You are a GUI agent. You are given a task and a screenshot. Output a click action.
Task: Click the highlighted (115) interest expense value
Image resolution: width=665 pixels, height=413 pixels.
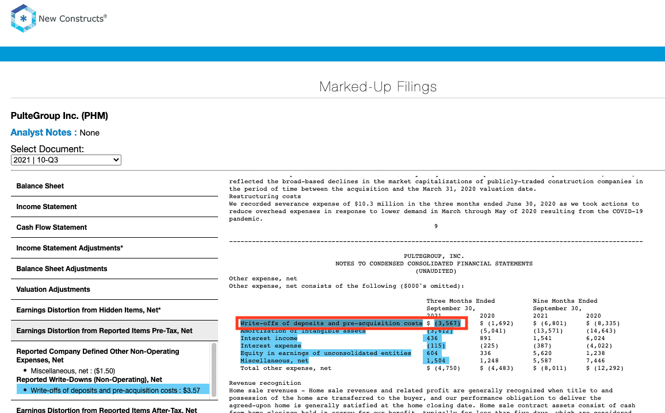[x=436, y=346]
